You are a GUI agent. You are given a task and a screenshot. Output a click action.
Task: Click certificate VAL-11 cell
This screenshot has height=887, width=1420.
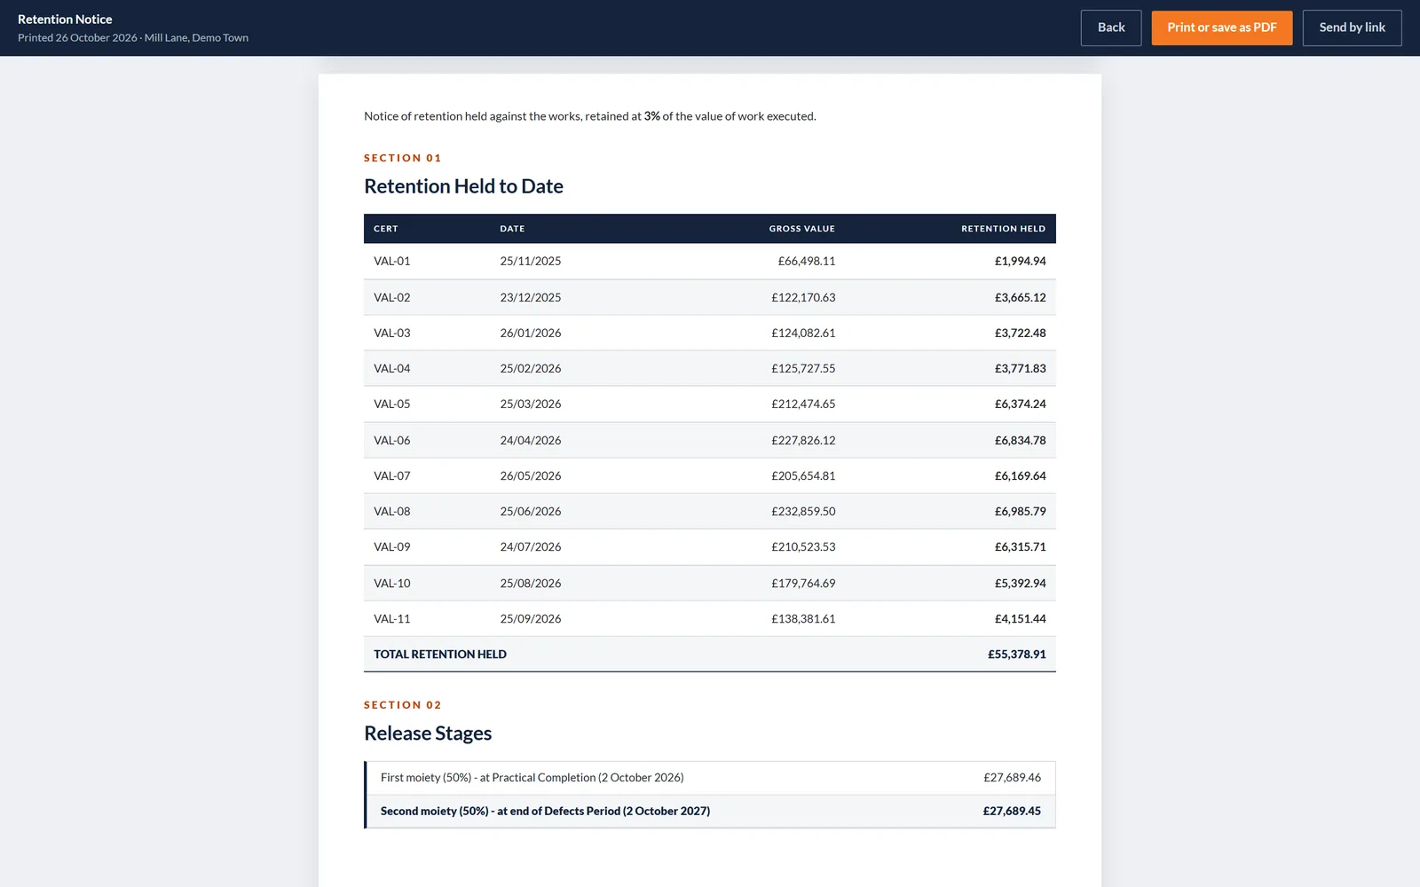[392, 618]
